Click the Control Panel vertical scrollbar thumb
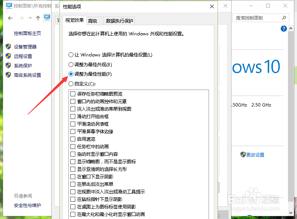This screenshot has height=219, width=297. 291,116
